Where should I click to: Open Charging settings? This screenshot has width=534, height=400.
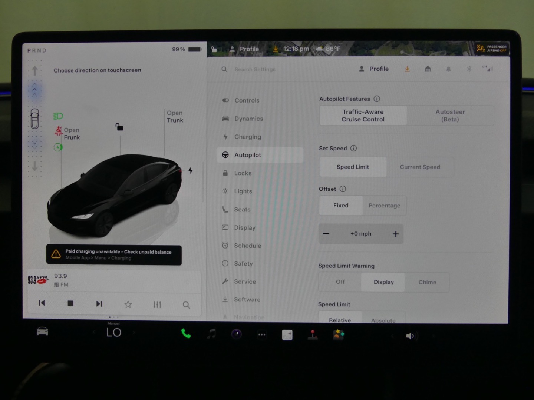tap(260, 137)
